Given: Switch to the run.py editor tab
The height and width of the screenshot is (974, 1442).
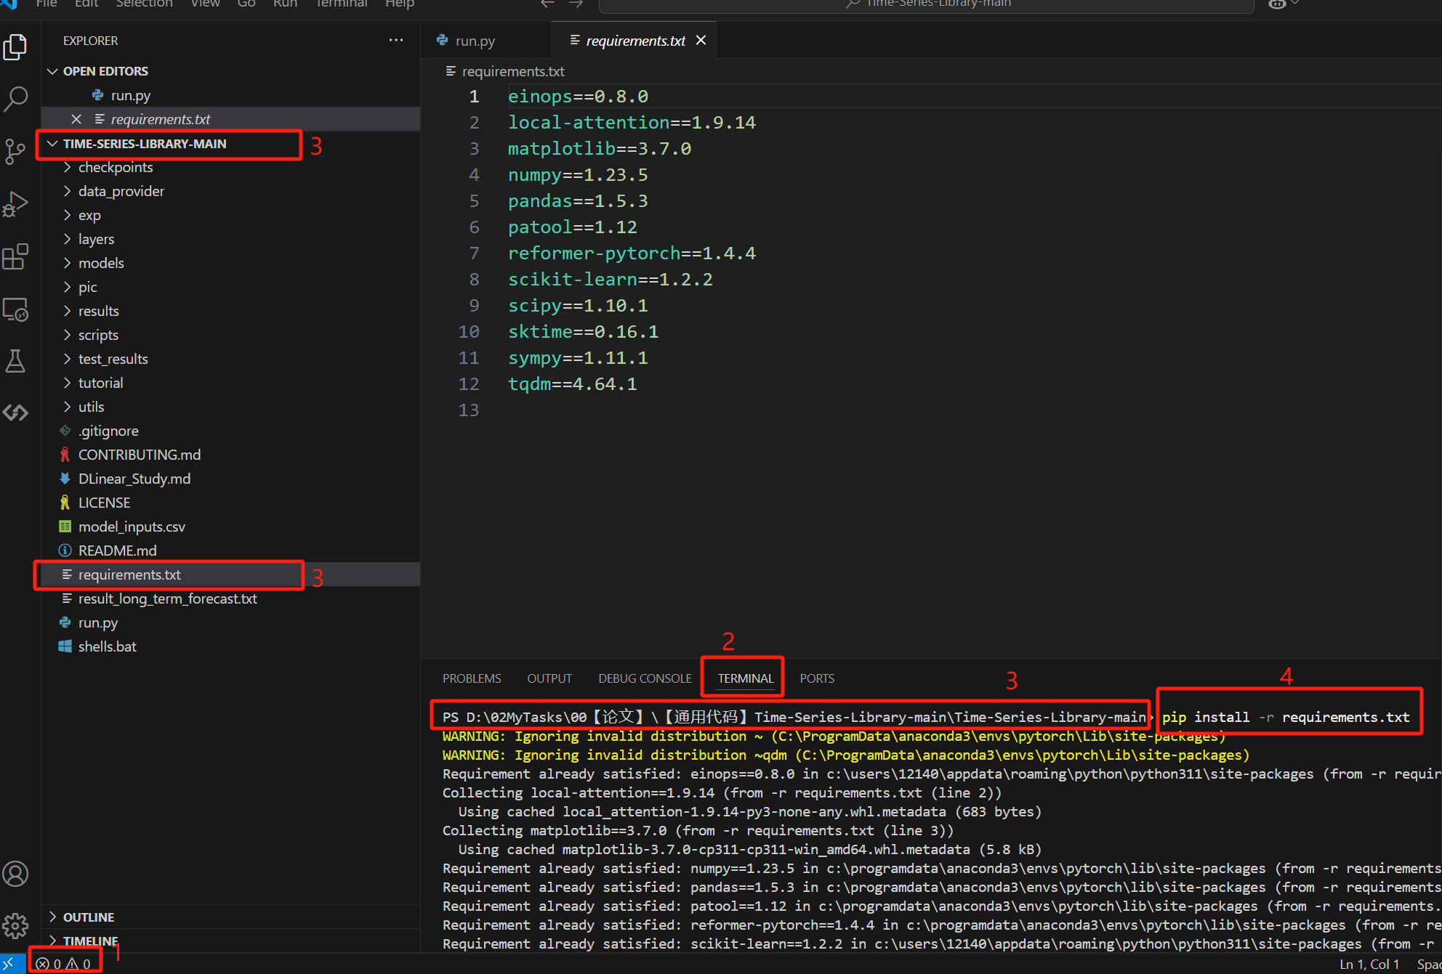Looking at the screenshot, I should [475, 41].
